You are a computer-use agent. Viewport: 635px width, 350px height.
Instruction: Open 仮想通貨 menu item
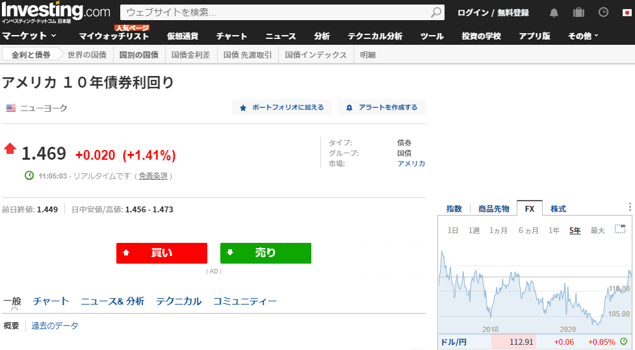pyautogui.click(x=183, y=36)
